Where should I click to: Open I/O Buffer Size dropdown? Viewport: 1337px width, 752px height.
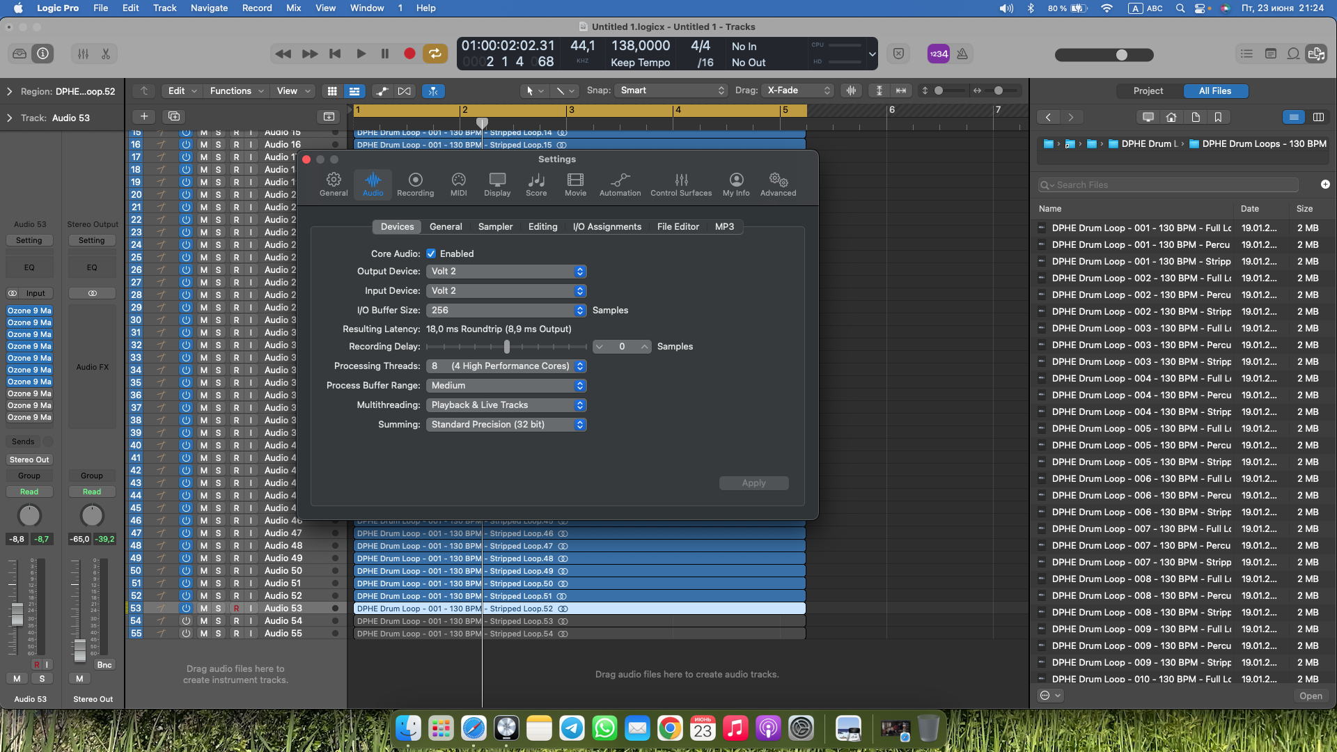506,311
